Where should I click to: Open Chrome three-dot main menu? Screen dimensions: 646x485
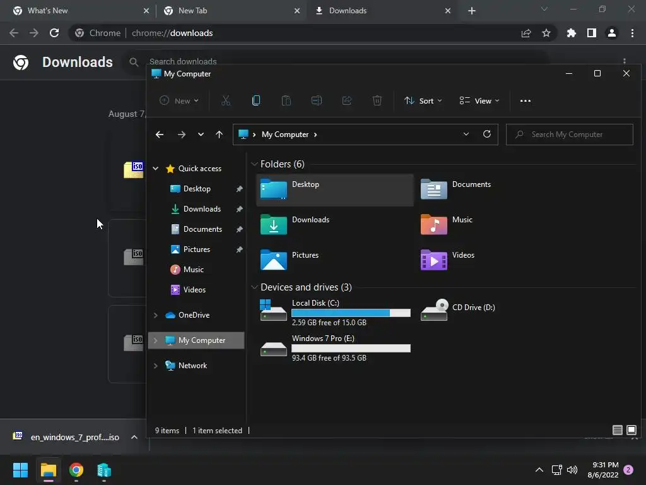point(632,33)
